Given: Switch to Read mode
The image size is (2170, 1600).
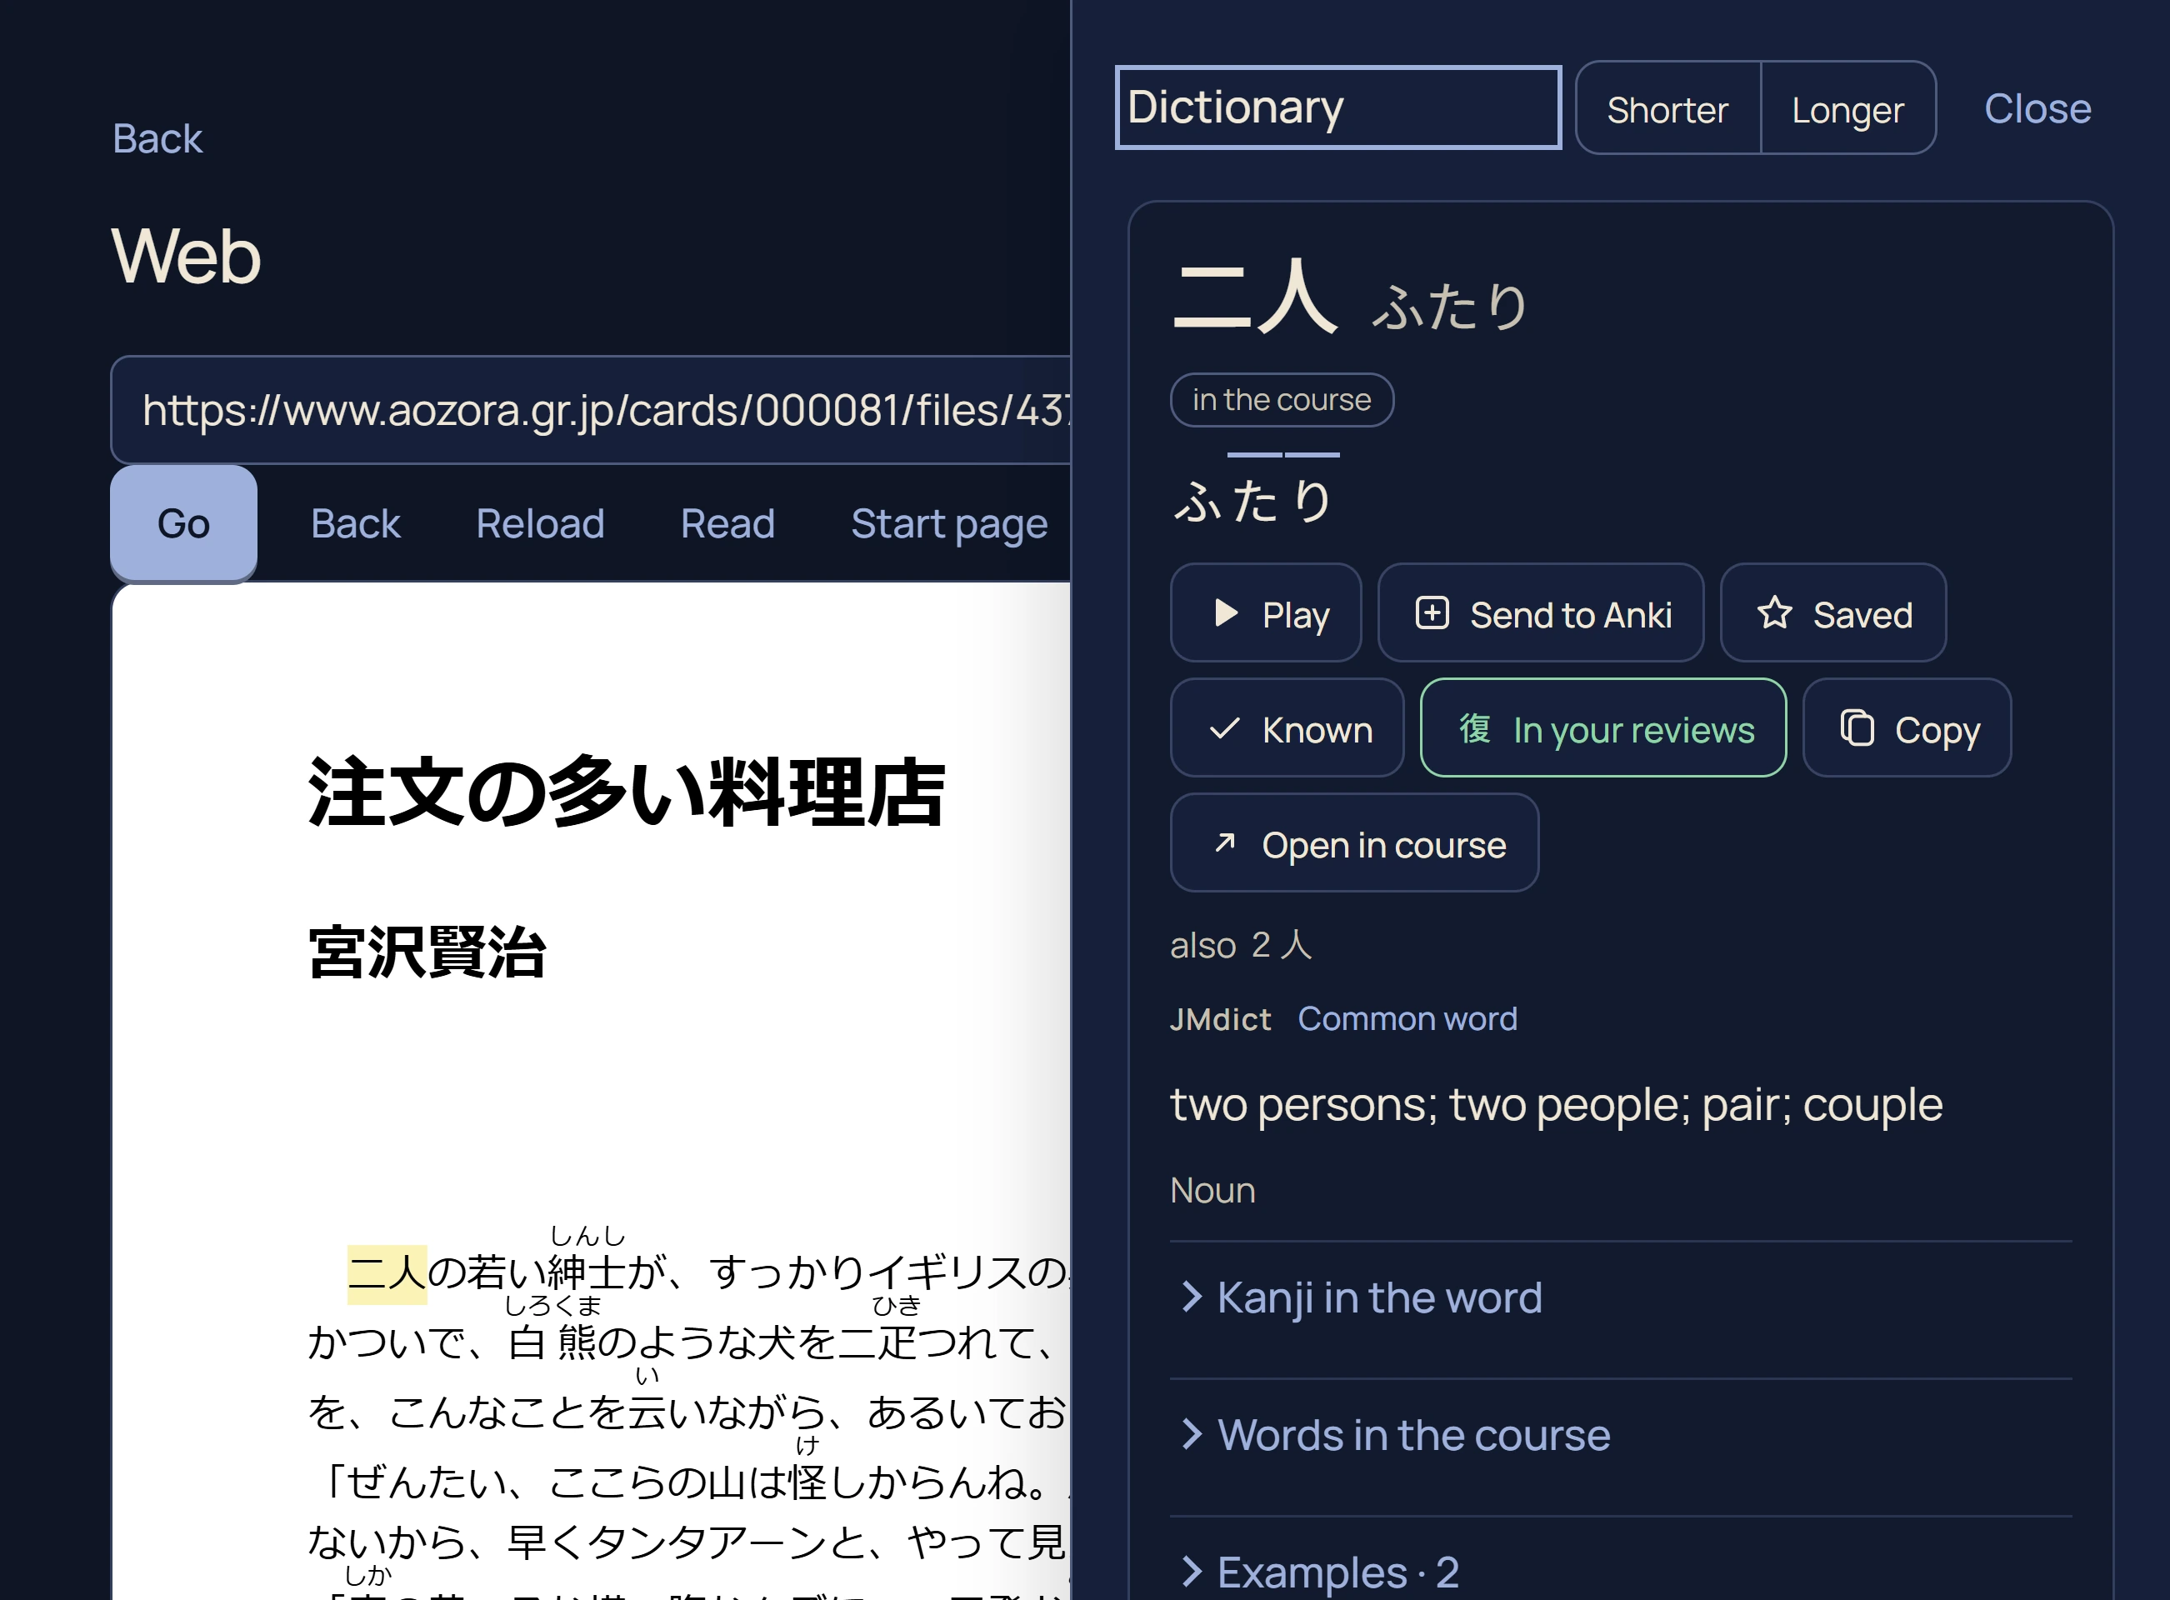Looking at the screenshot, I should click(727, 524).
